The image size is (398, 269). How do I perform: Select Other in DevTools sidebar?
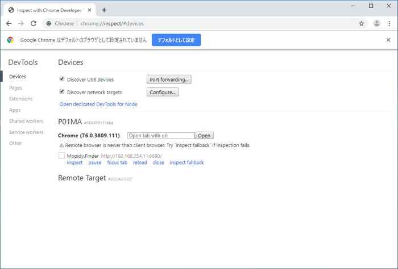coord(15,144)
